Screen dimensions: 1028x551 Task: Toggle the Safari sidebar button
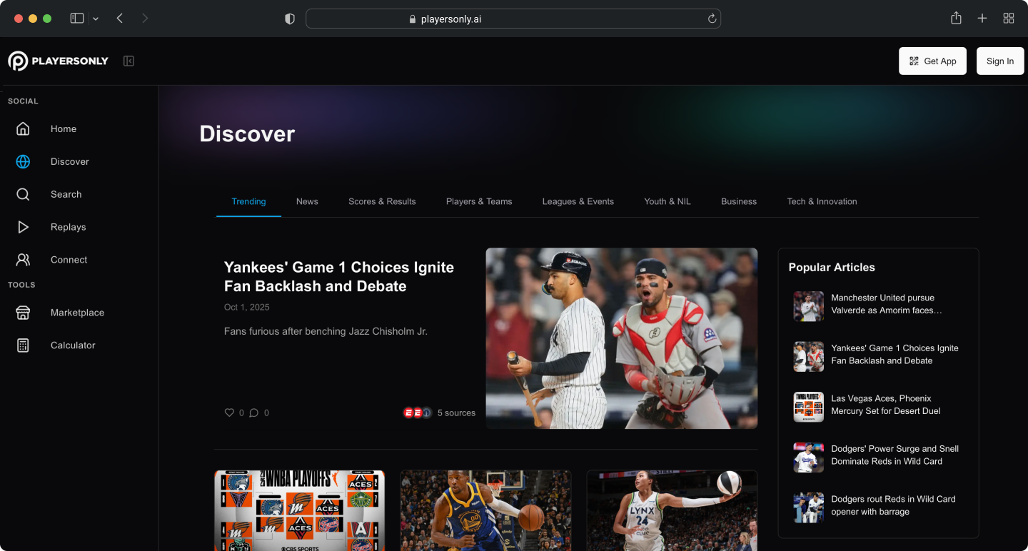click(77, 19)
